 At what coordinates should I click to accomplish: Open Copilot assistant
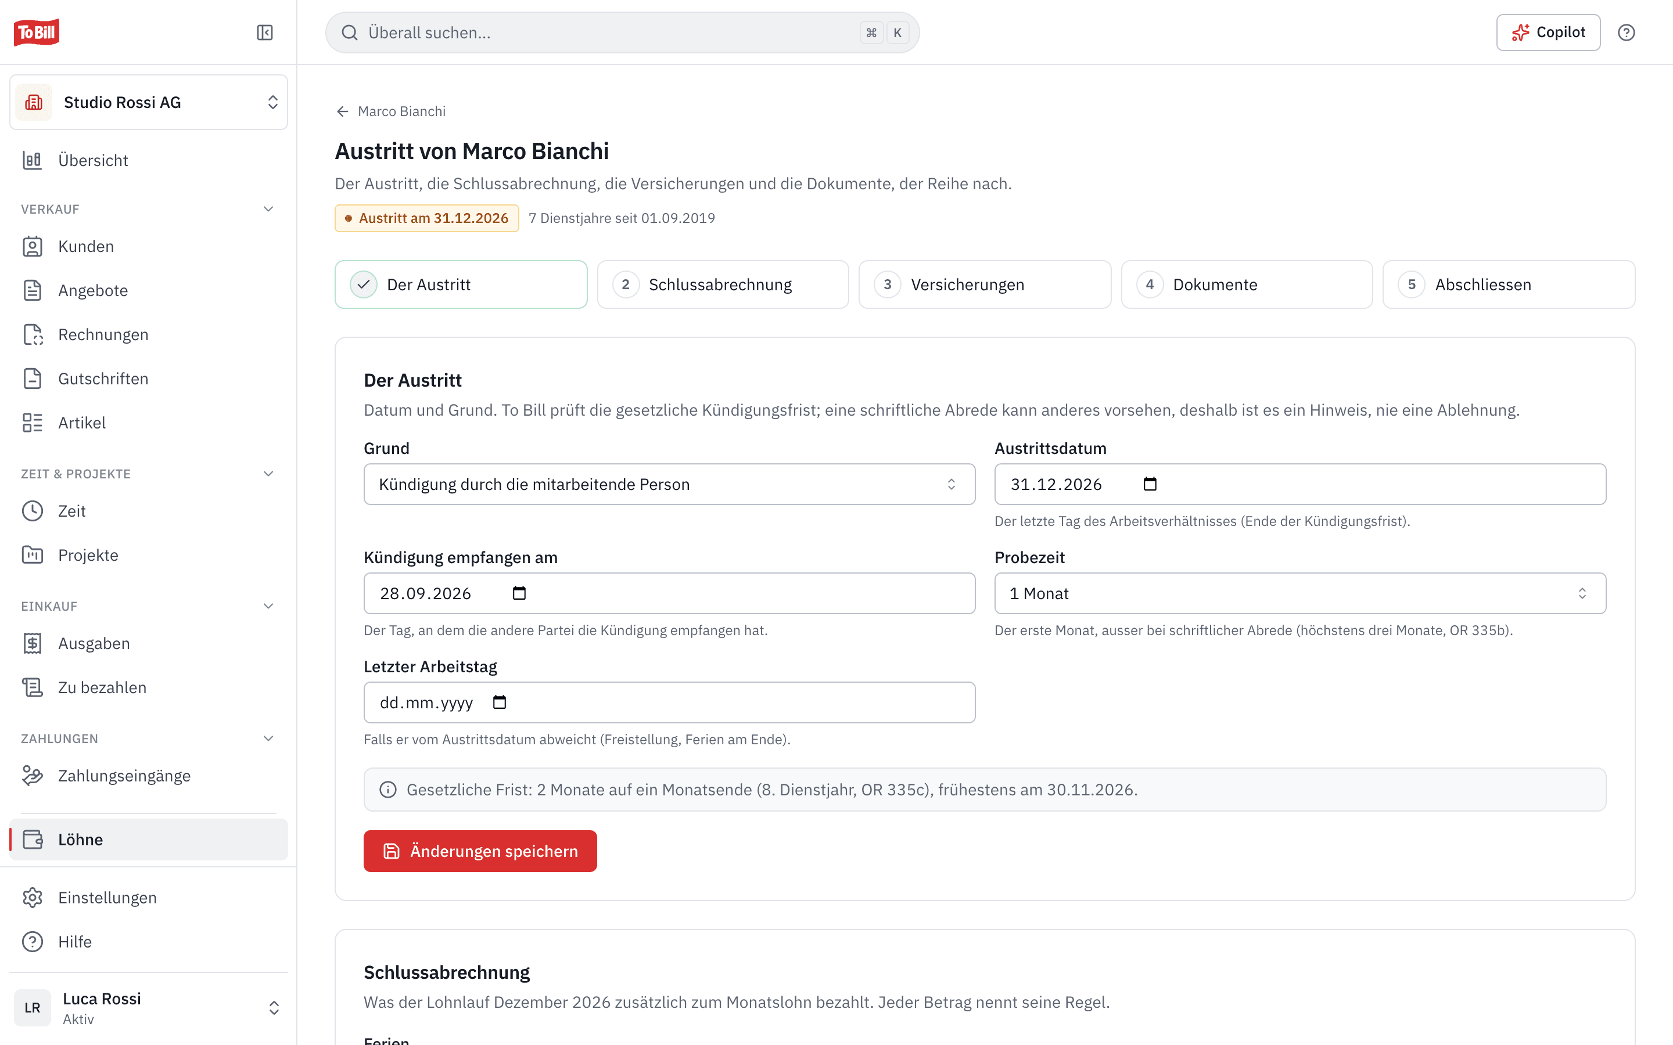[x=1548, y=33]
